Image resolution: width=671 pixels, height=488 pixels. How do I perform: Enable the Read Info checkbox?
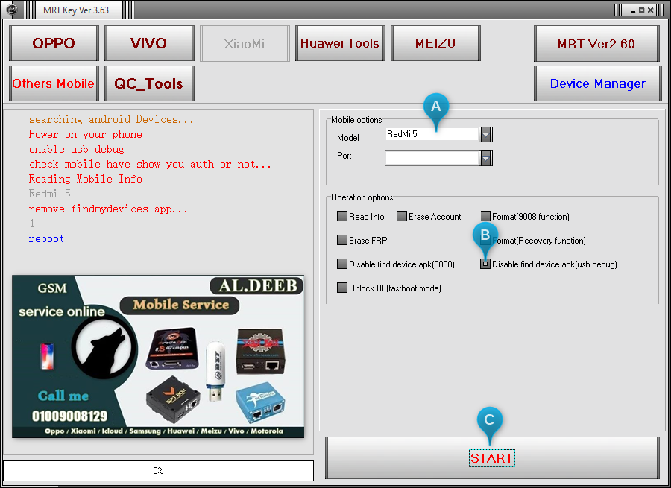(342, 216)
